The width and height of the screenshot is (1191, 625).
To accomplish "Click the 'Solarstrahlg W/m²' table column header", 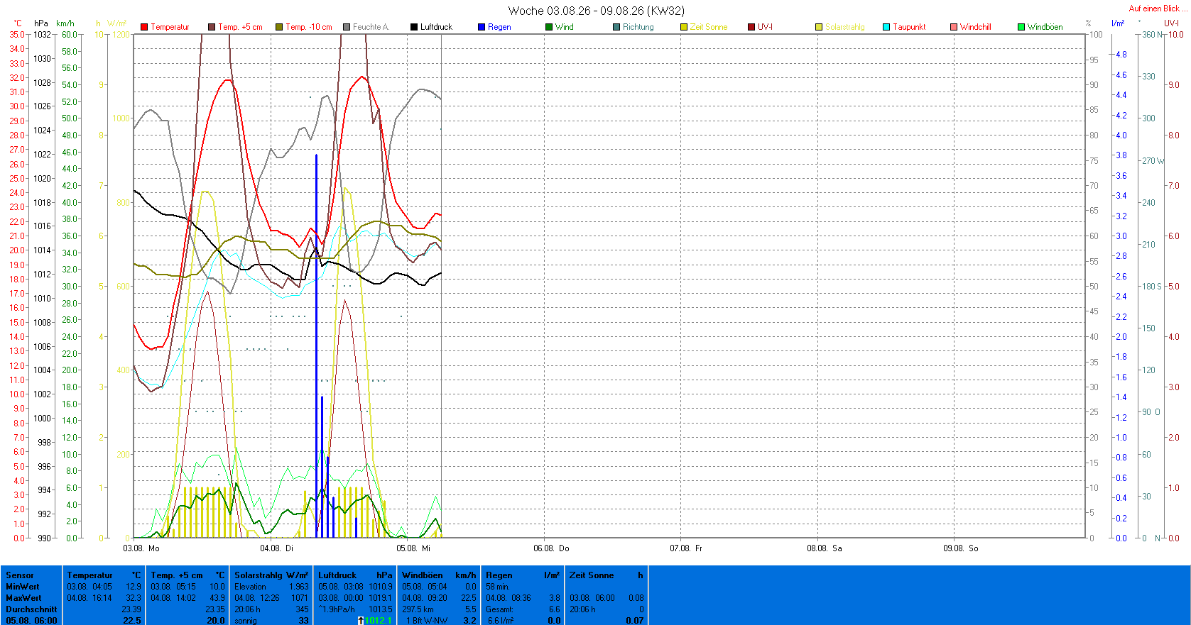I will (x=271, y=575).
